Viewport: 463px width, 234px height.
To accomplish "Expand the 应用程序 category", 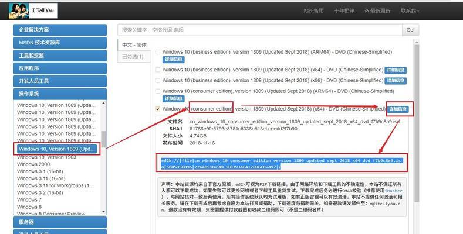I will coord(60,68).
